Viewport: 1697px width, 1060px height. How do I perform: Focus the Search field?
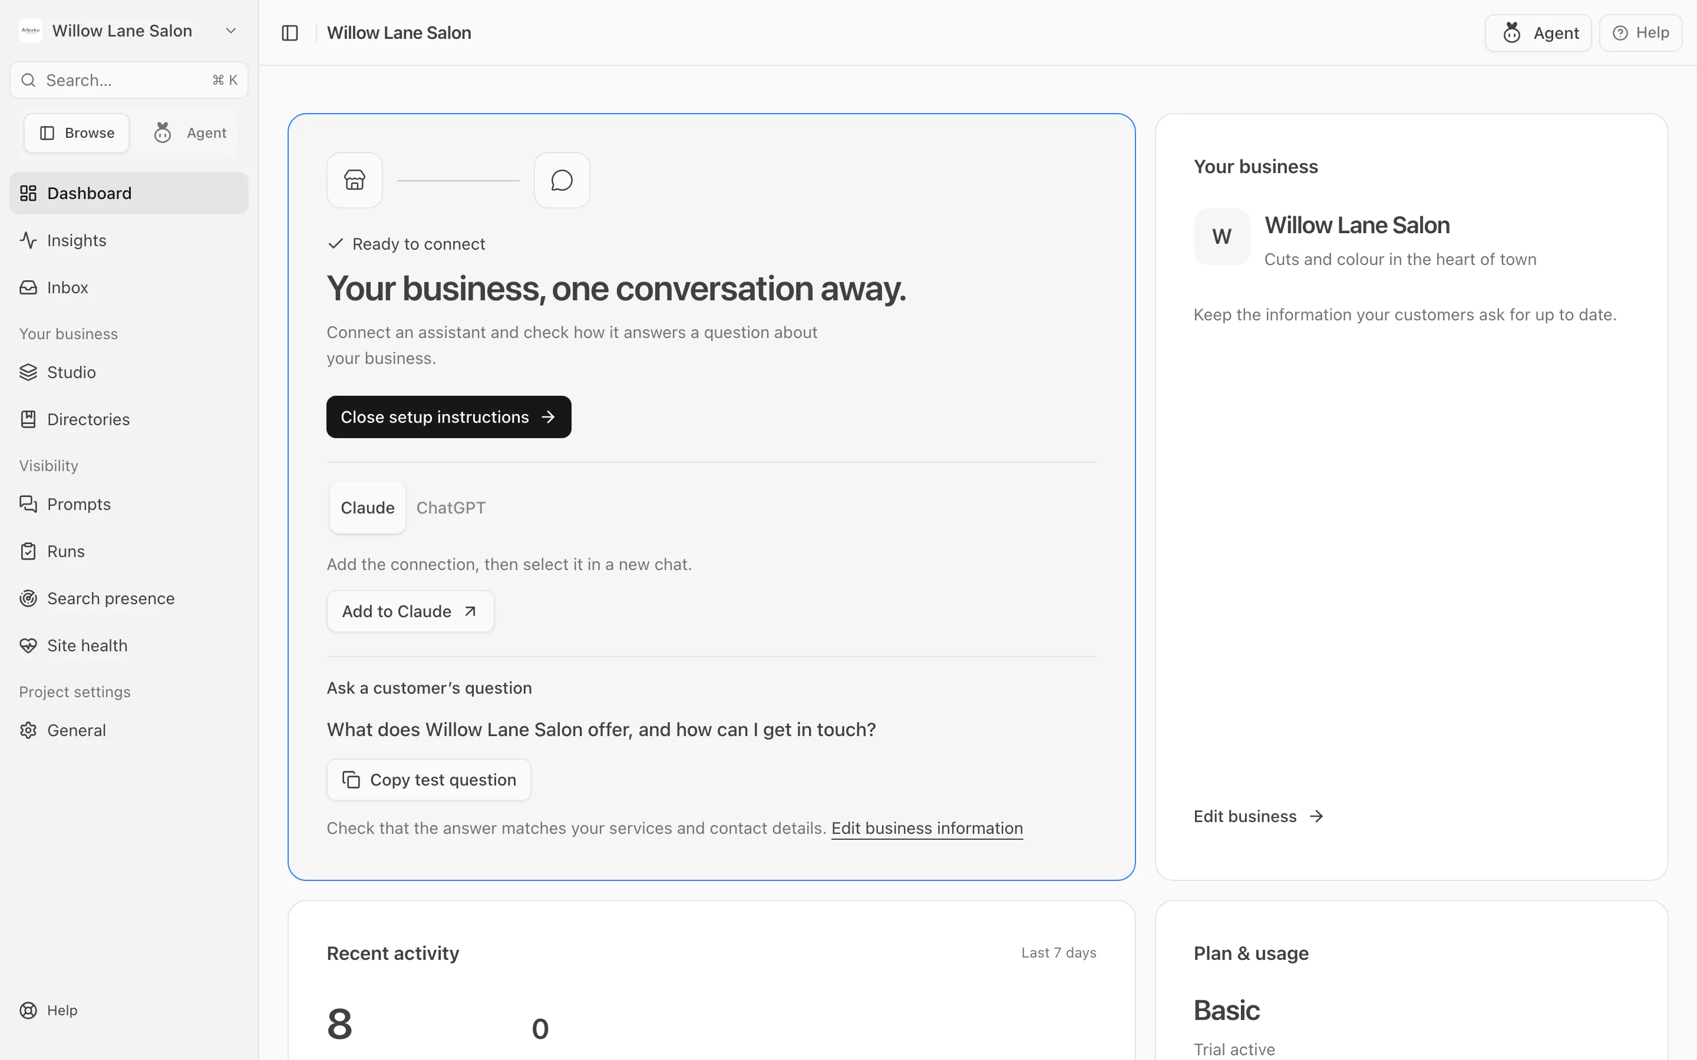[129, 80]
